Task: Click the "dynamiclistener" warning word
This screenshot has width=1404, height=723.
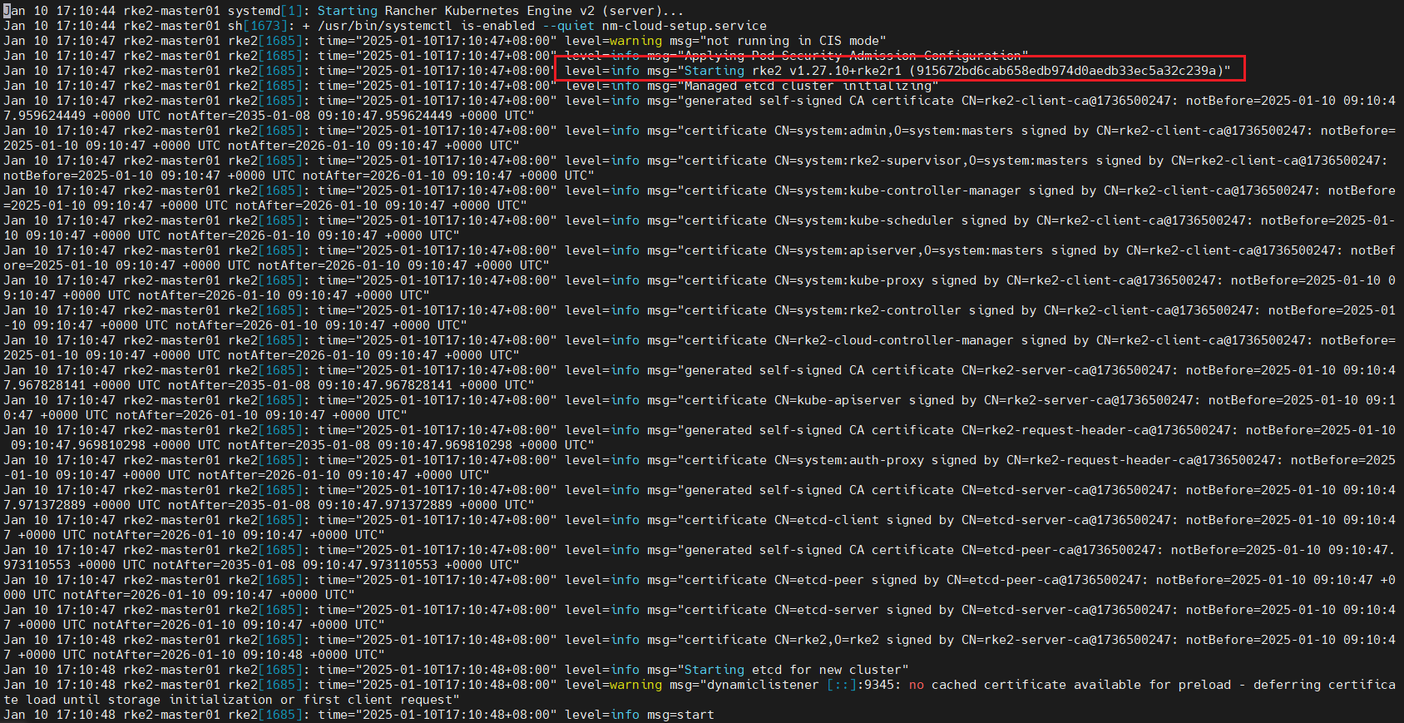Action: click(763, 685)
